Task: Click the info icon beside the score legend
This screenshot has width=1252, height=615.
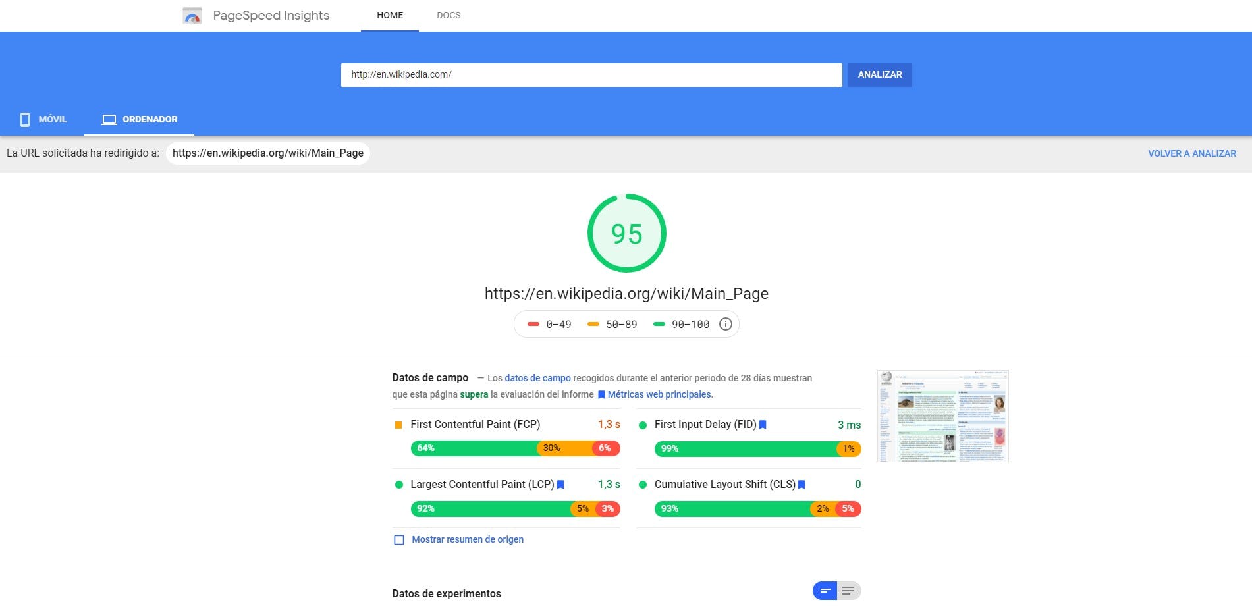Action: [725, 323]
